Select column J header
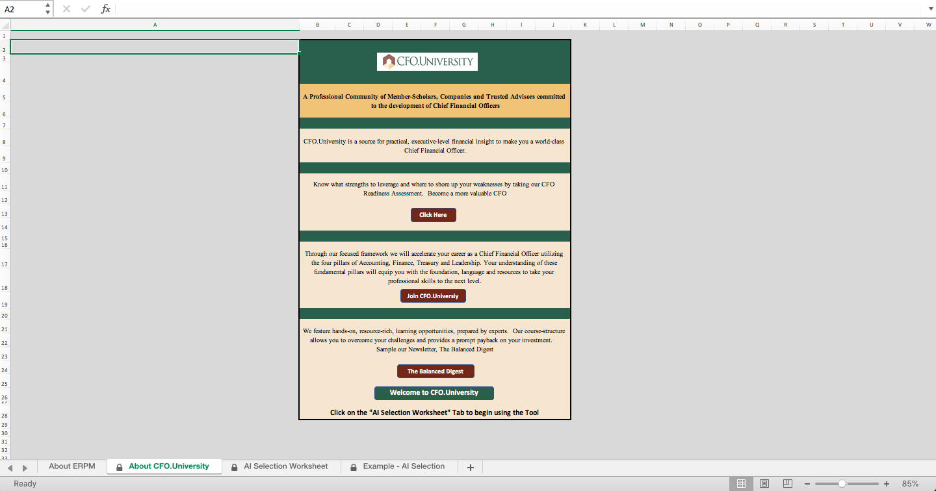 [x=553, y=25]
